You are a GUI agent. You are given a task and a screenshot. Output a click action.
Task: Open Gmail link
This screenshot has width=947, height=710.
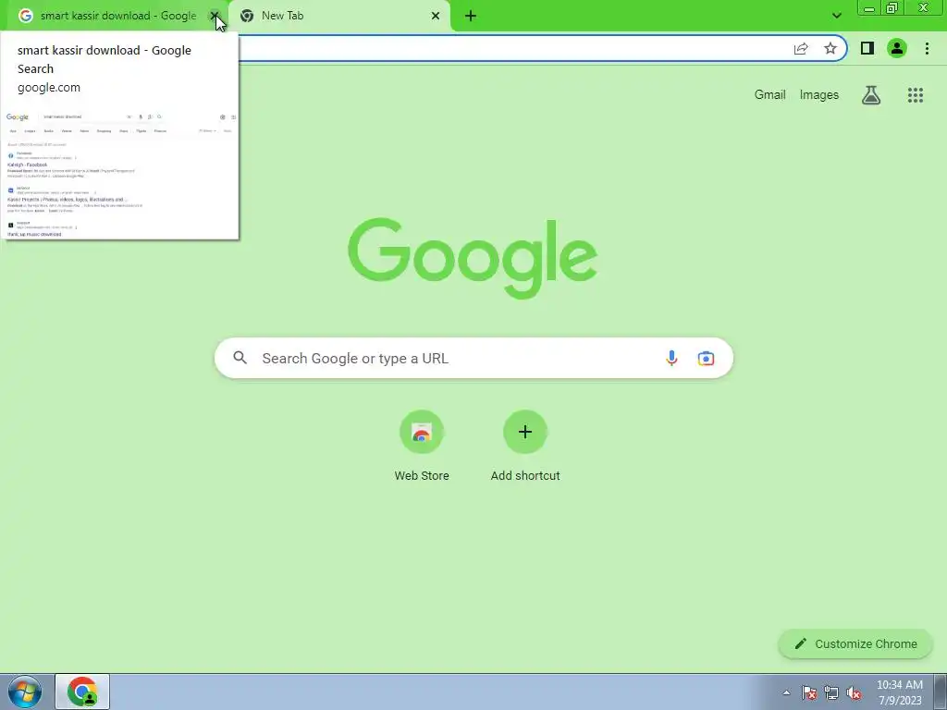pyautogui.click(x=769, y=95)
